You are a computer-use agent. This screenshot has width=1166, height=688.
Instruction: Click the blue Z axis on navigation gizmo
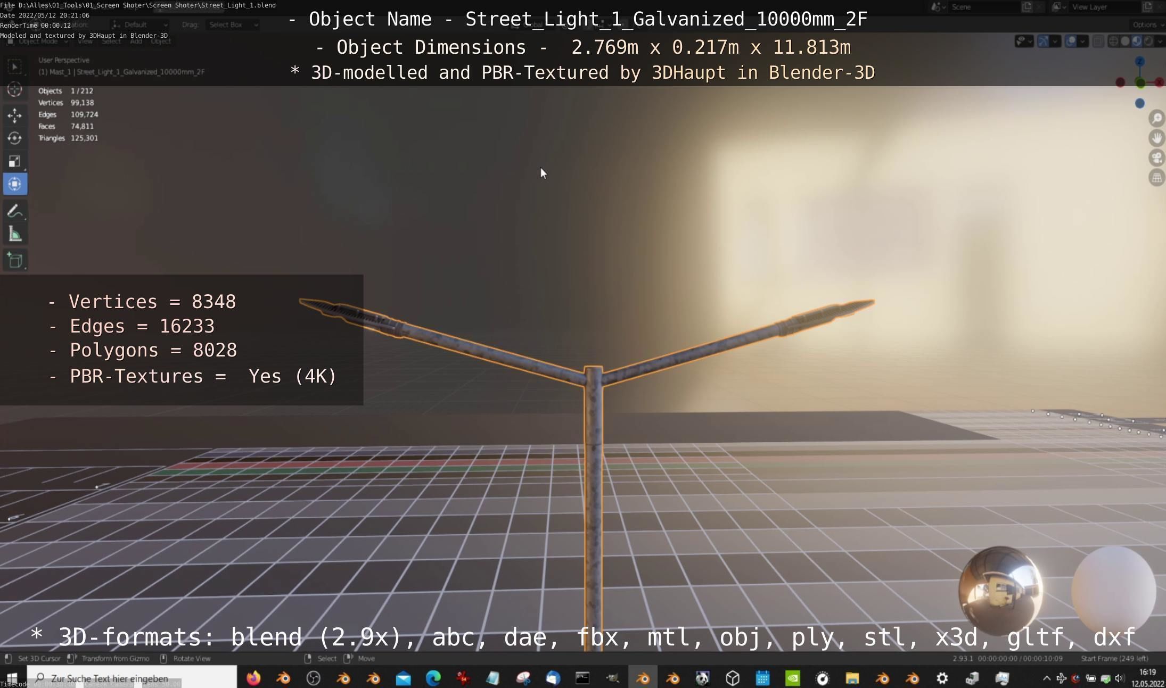tap(1139, 62)
